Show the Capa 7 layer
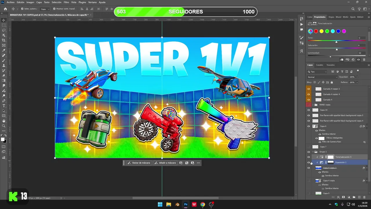The width and height of the screenshot is (371, 209). tap(309, 147)
